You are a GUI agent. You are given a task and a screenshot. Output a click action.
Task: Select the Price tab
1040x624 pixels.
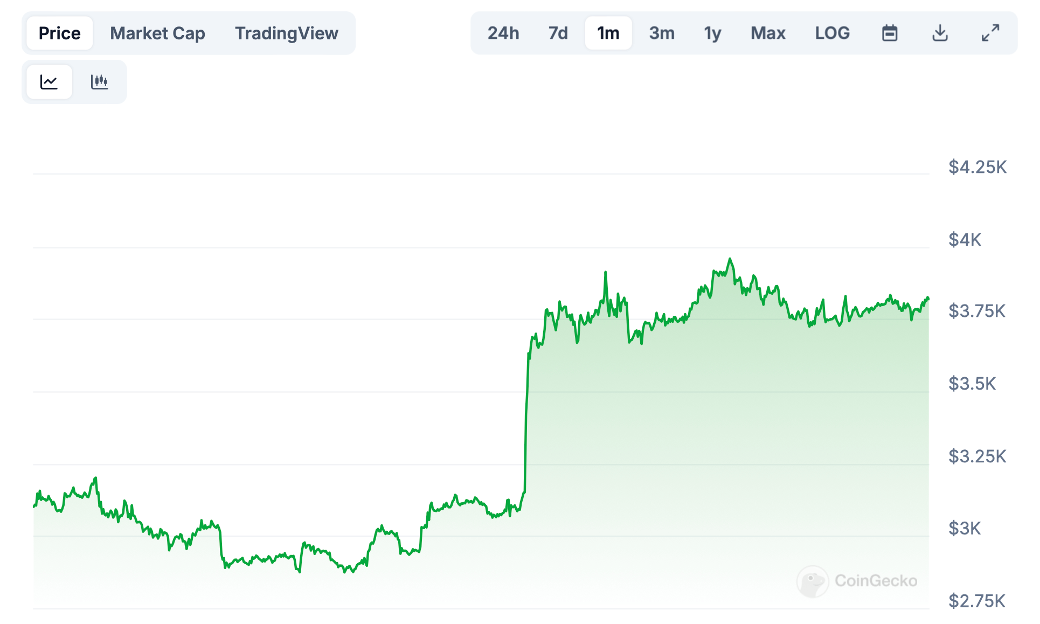click(60, 33)
